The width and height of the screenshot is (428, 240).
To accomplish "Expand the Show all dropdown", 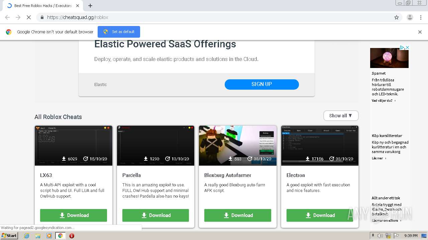I will click(341, 116).
